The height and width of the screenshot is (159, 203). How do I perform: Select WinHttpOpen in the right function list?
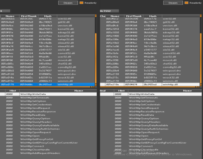pyautogui.click(x=151, y=136)
